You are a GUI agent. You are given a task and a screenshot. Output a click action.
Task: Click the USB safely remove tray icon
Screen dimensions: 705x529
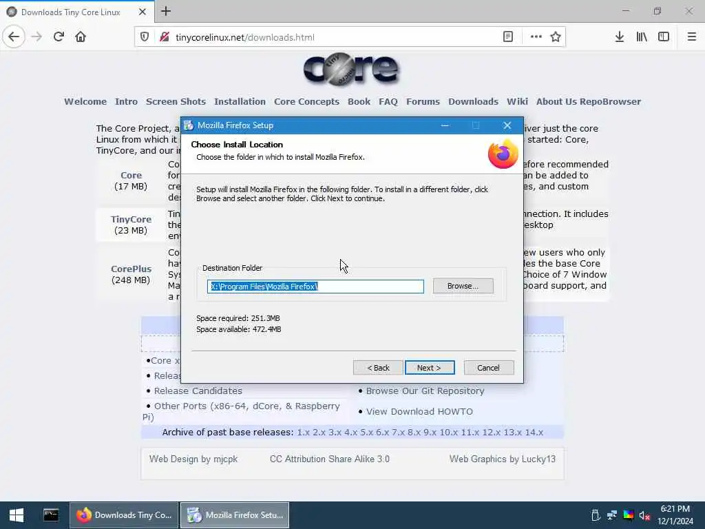596,515
